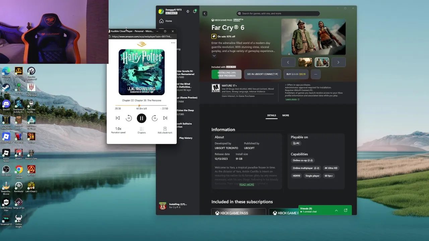Pop out the Friends panel window
429x241 pixels.
(x=346, y=211)
